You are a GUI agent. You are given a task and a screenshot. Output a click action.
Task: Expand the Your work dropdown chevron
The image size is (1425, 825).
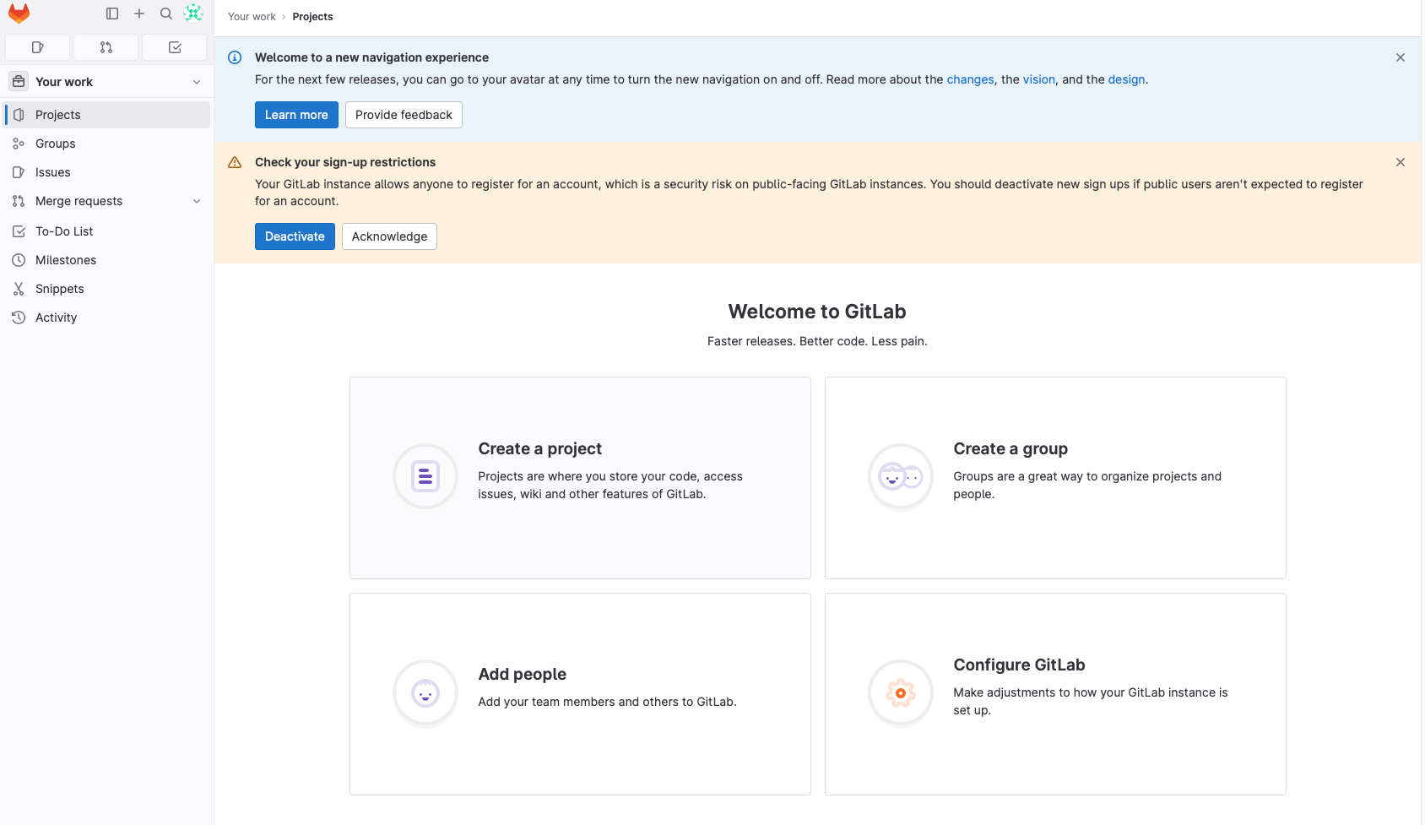point(197,81)
